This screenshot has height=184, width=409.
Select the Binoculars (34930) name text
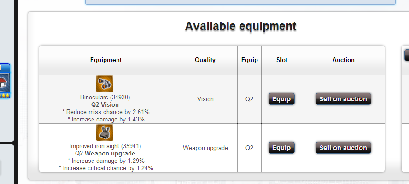105,97
